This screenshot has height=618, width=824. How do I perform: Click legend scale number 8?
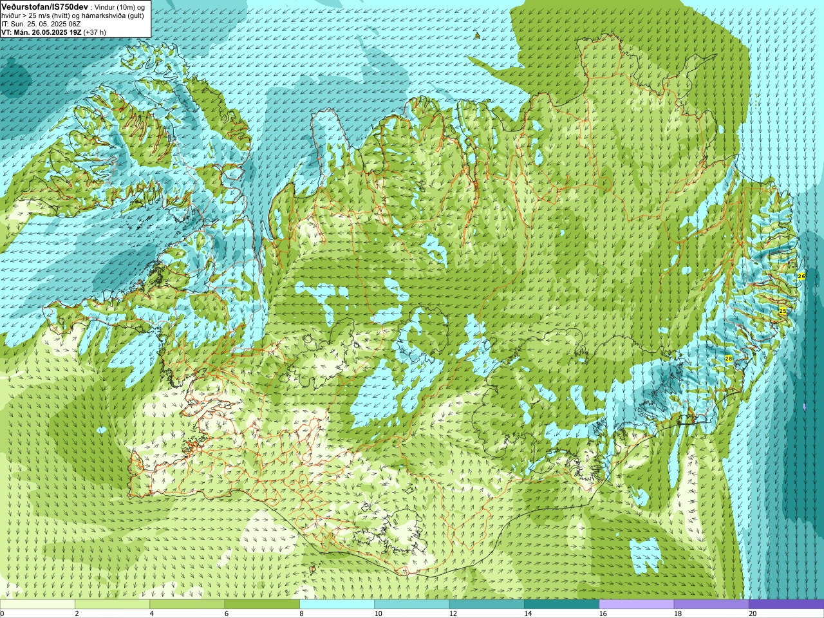click(301, 613)
